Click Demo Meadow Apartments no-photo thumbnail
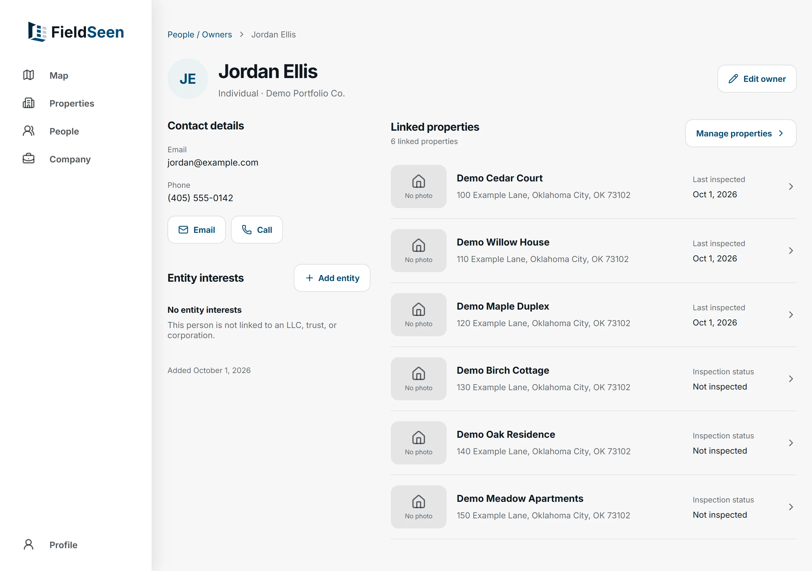Screen dimensions: 812x571 tap(418, 507)
